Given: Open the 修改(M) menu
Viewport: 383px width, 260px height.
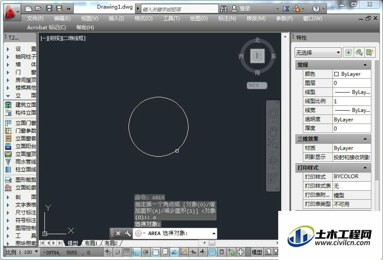Looking at the screenshot, I should point(256,18).
